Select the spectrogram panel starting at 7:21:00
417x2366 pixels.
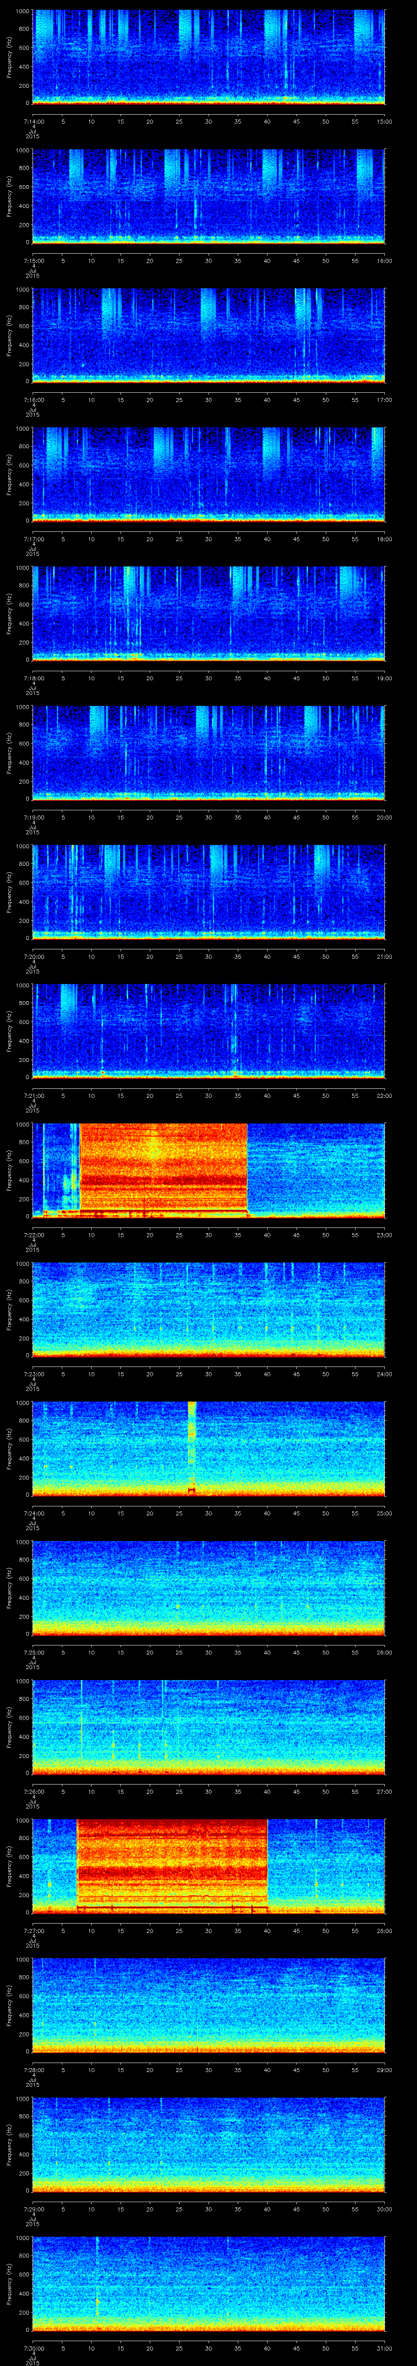(x=209, y=1031)
